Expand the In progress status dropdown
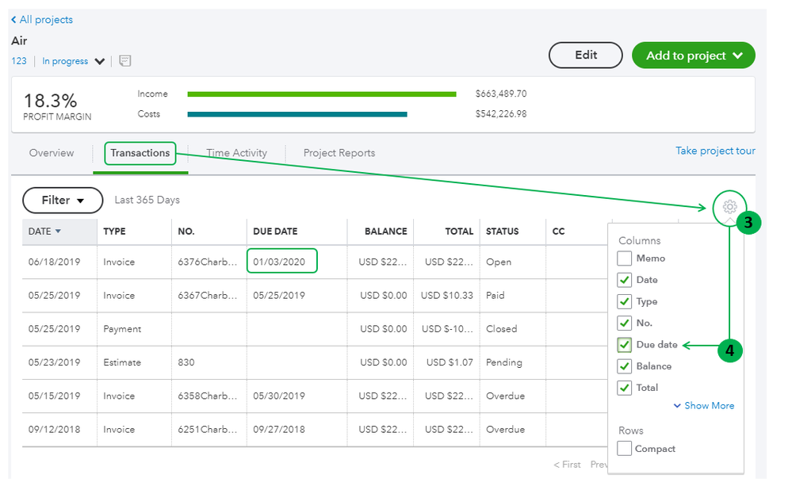This screenshot has height=490, width=792. (100, 61)
